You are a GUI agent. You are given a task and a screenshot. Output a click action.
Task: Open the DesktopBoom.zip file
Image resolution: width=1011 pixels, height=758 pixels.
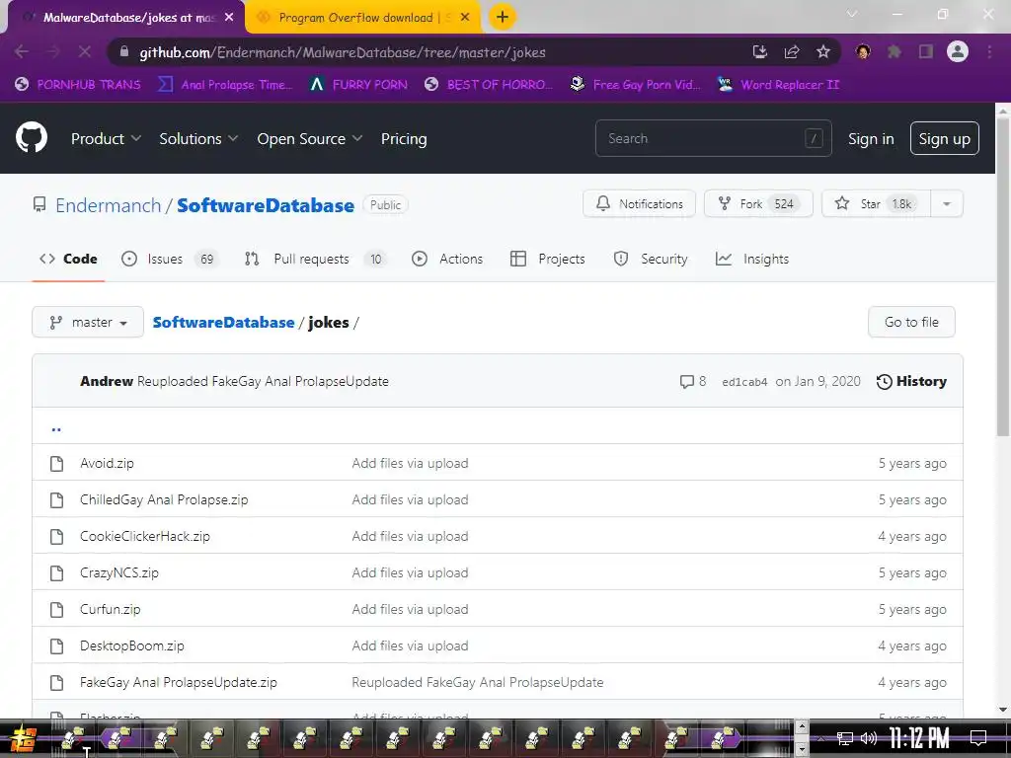[132, 645]
